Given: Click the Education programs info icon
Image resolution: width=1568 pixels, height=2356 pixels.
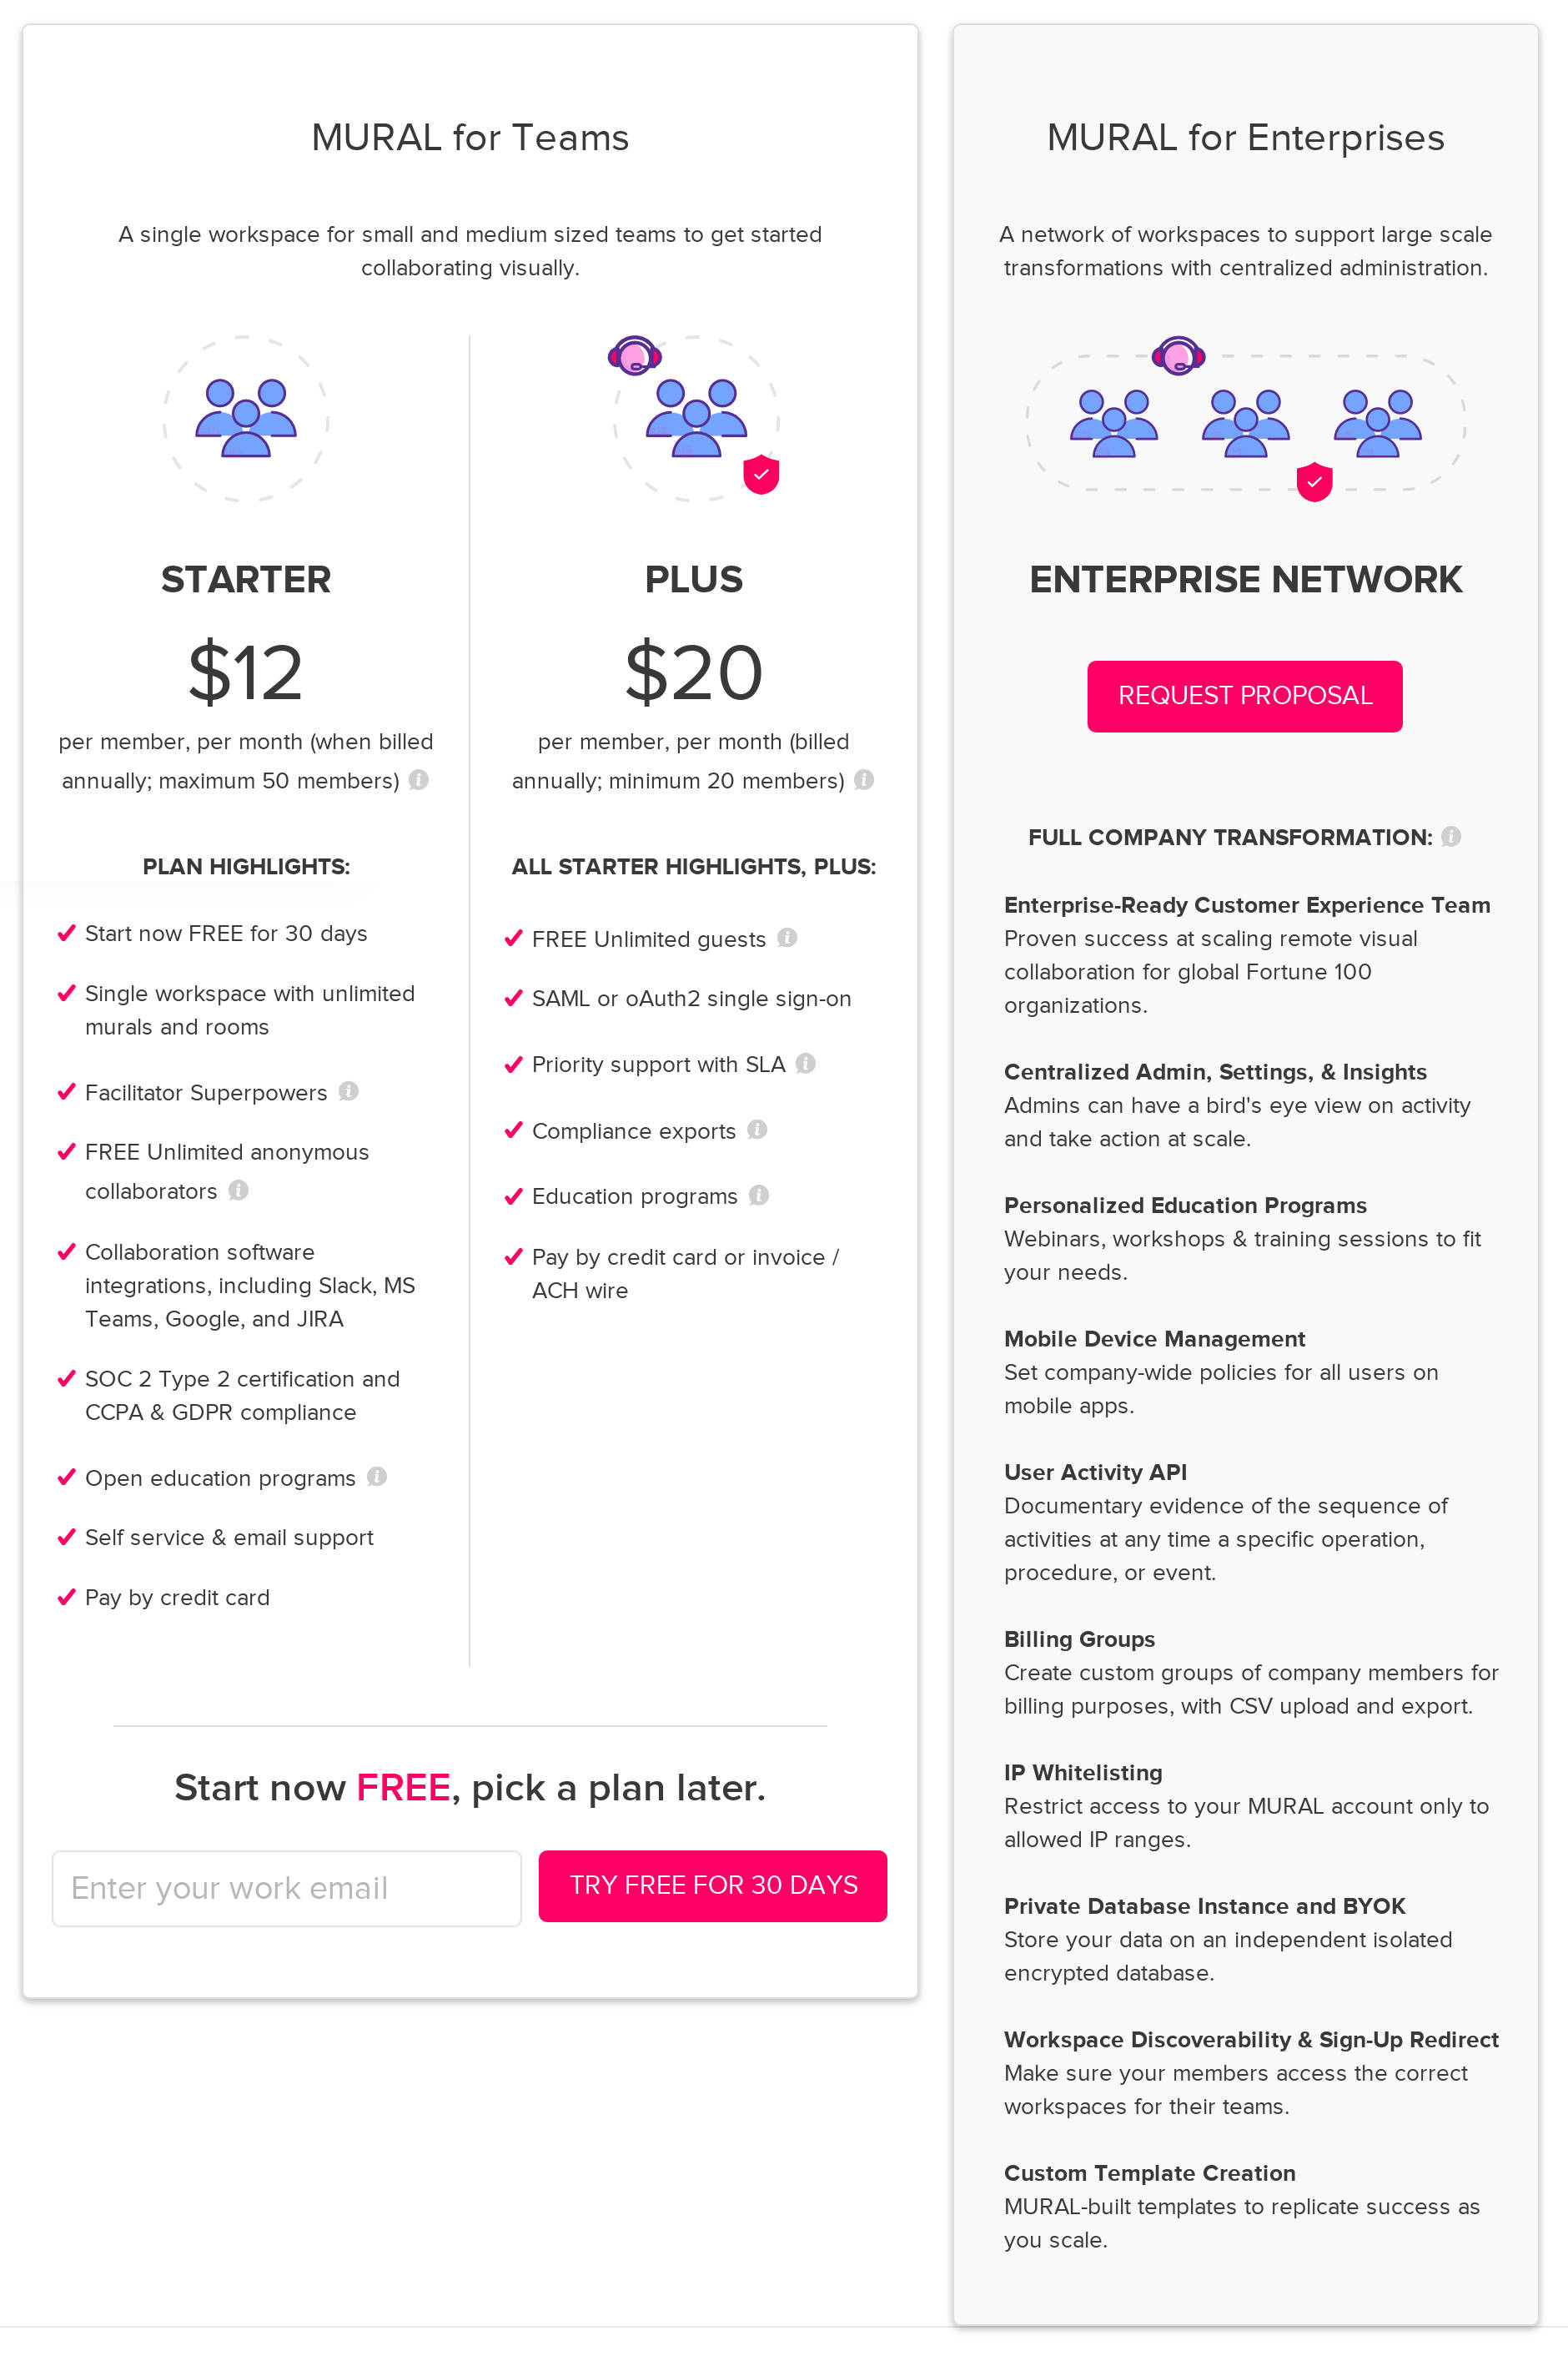Looking at the screenshot, I should point(758,1196).
